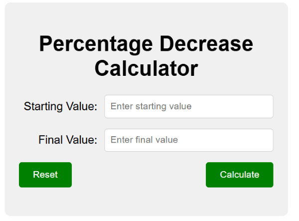The height and width of the screenshot is (221, 299).
Task: Click the Starting Value input field
Action: pyautogui.click(x=188, y=106)
